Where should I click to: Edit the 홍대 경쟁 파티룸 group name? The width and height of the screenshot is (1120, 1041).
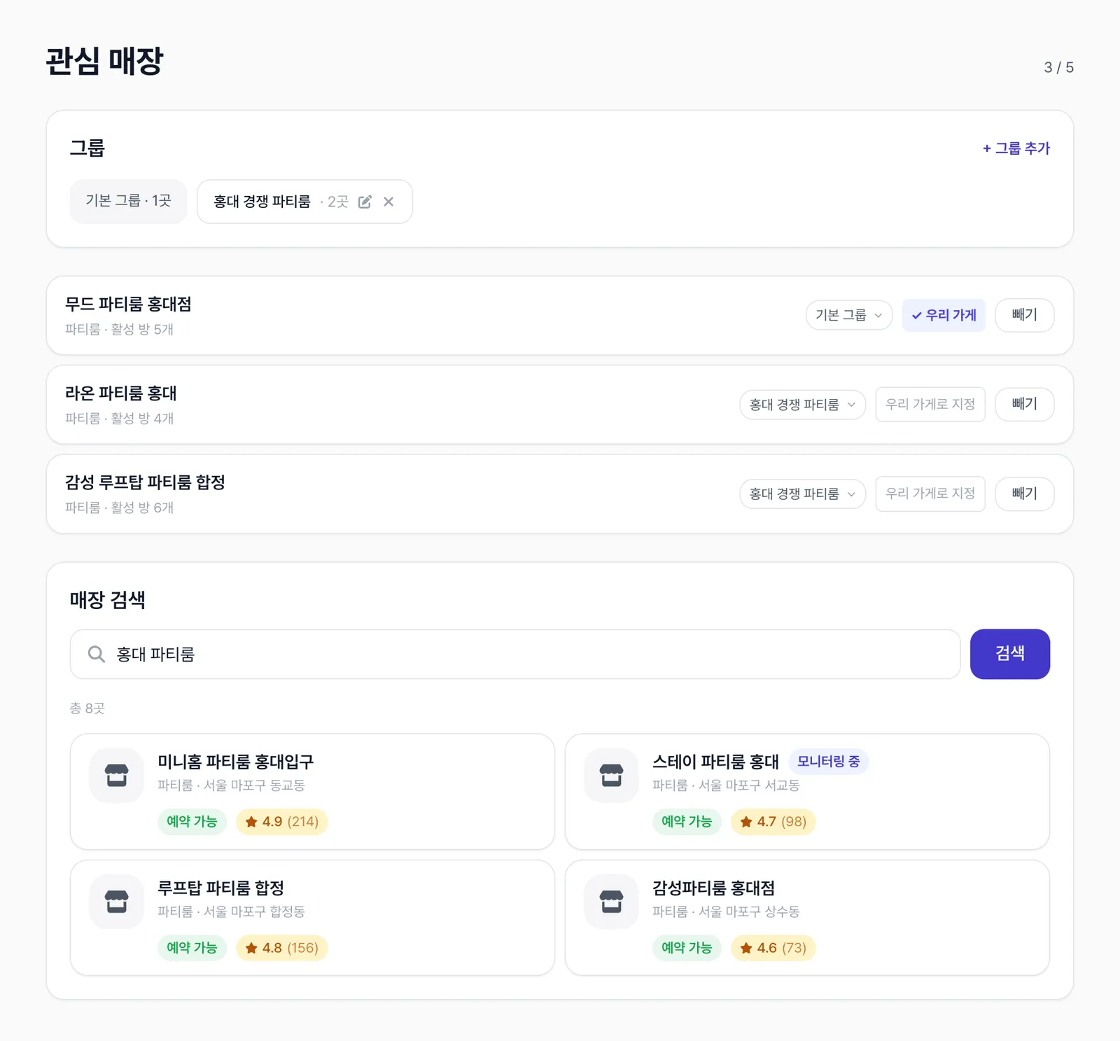click(365, 202)
